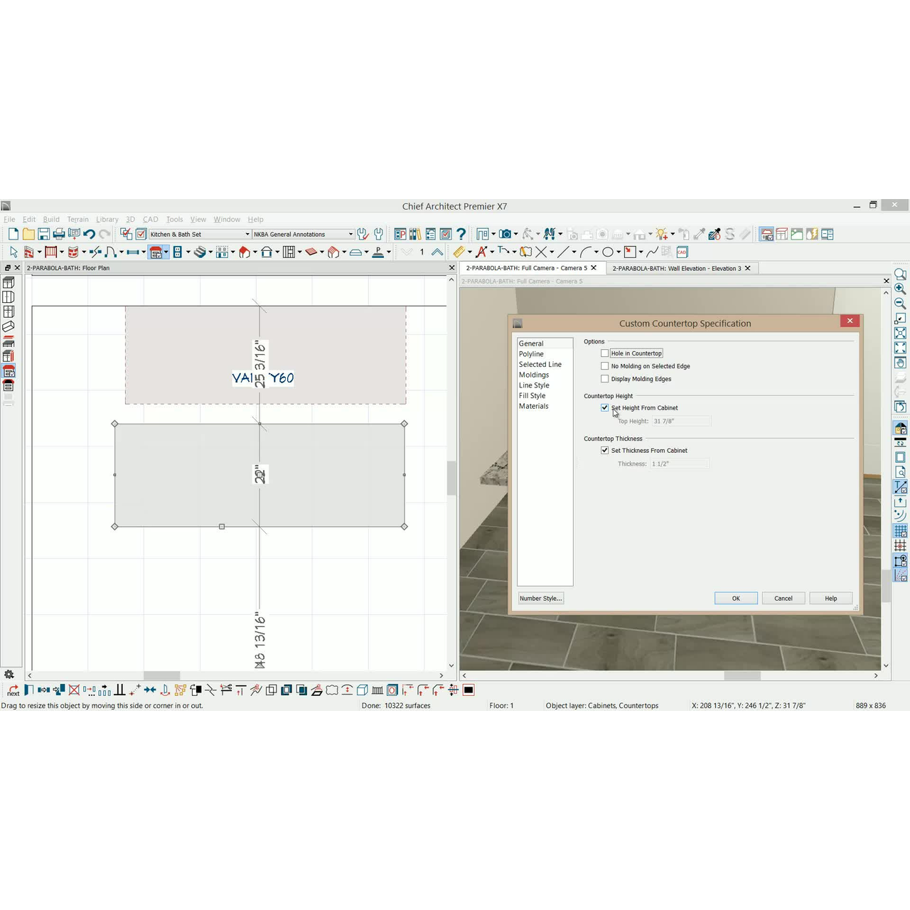Click the Save floppy disk icon
Image resolution: width=910 pixels, height=910 pixels.
tap(44, 234)
